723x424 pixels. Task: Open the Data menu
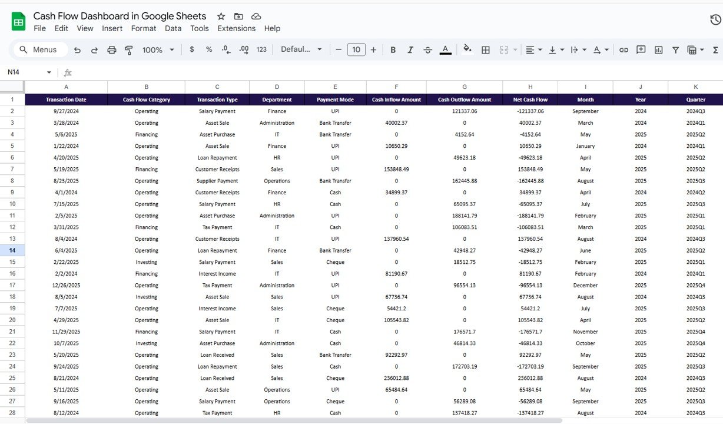[x=173, y=28]
